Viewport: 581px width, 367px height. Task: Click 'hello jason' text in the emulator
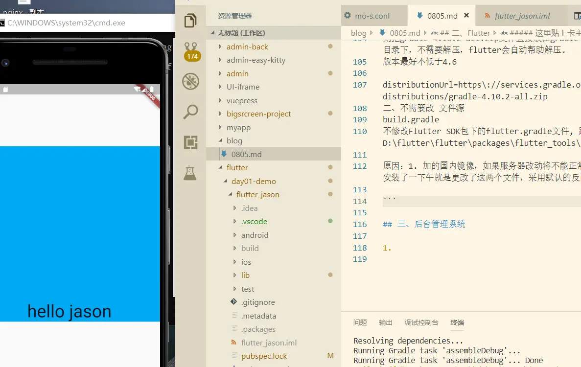pyautogui.click(x=70, y=311)
